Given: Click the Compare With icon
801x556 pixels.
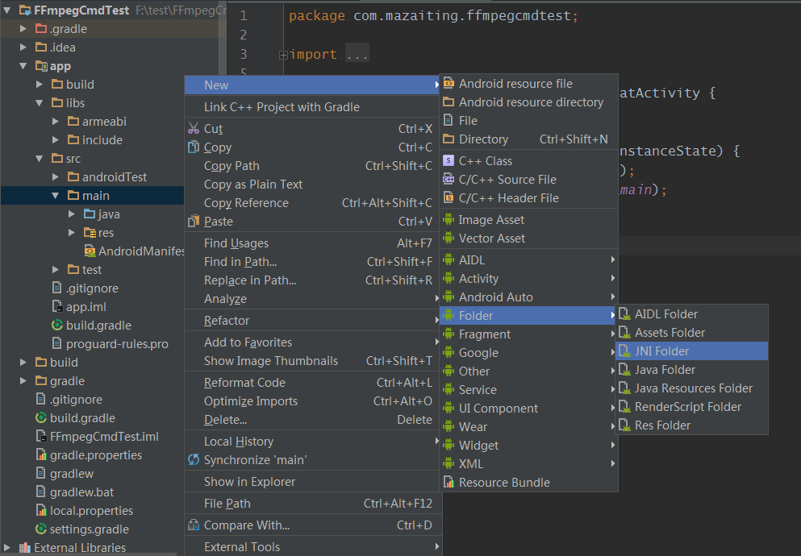Looking at the screenshot, I should coord(194,525).
